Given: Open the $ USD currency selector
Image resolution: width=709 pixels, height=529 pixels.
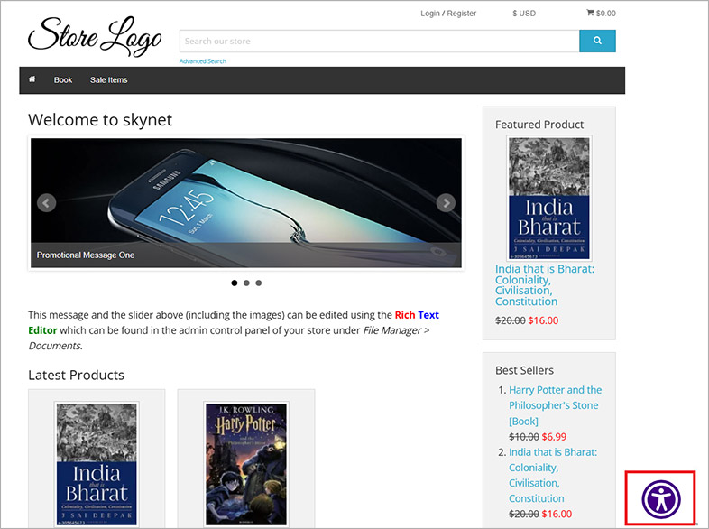Looking at the screenshot, I should tap(524, 14).
